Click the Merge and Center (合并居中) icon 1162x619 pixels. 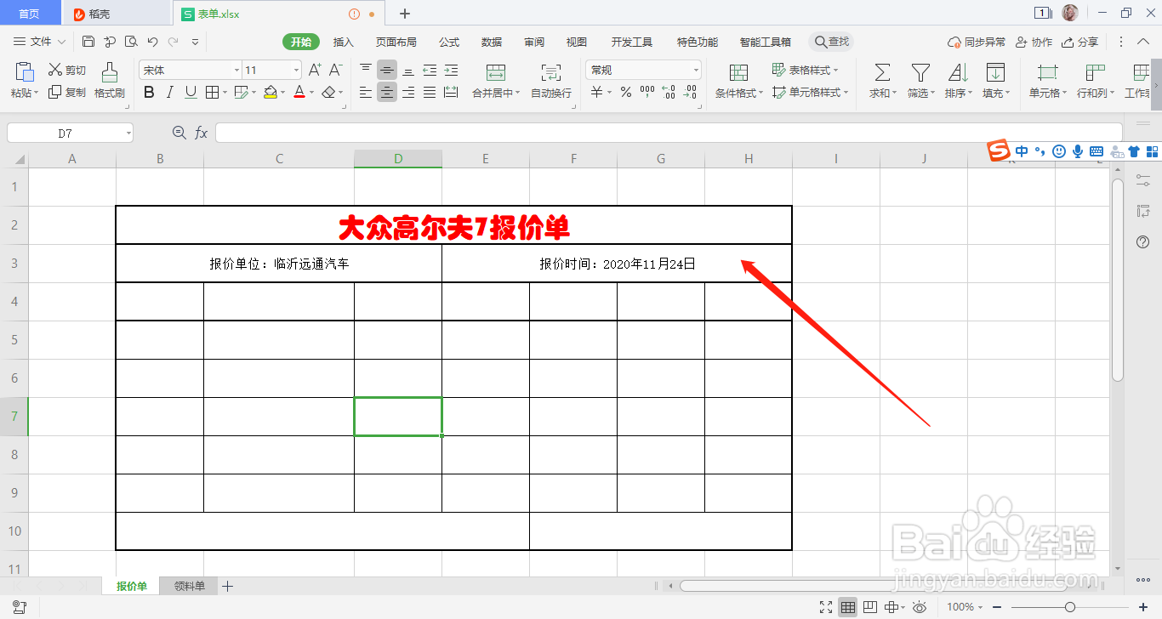(496, 72)
